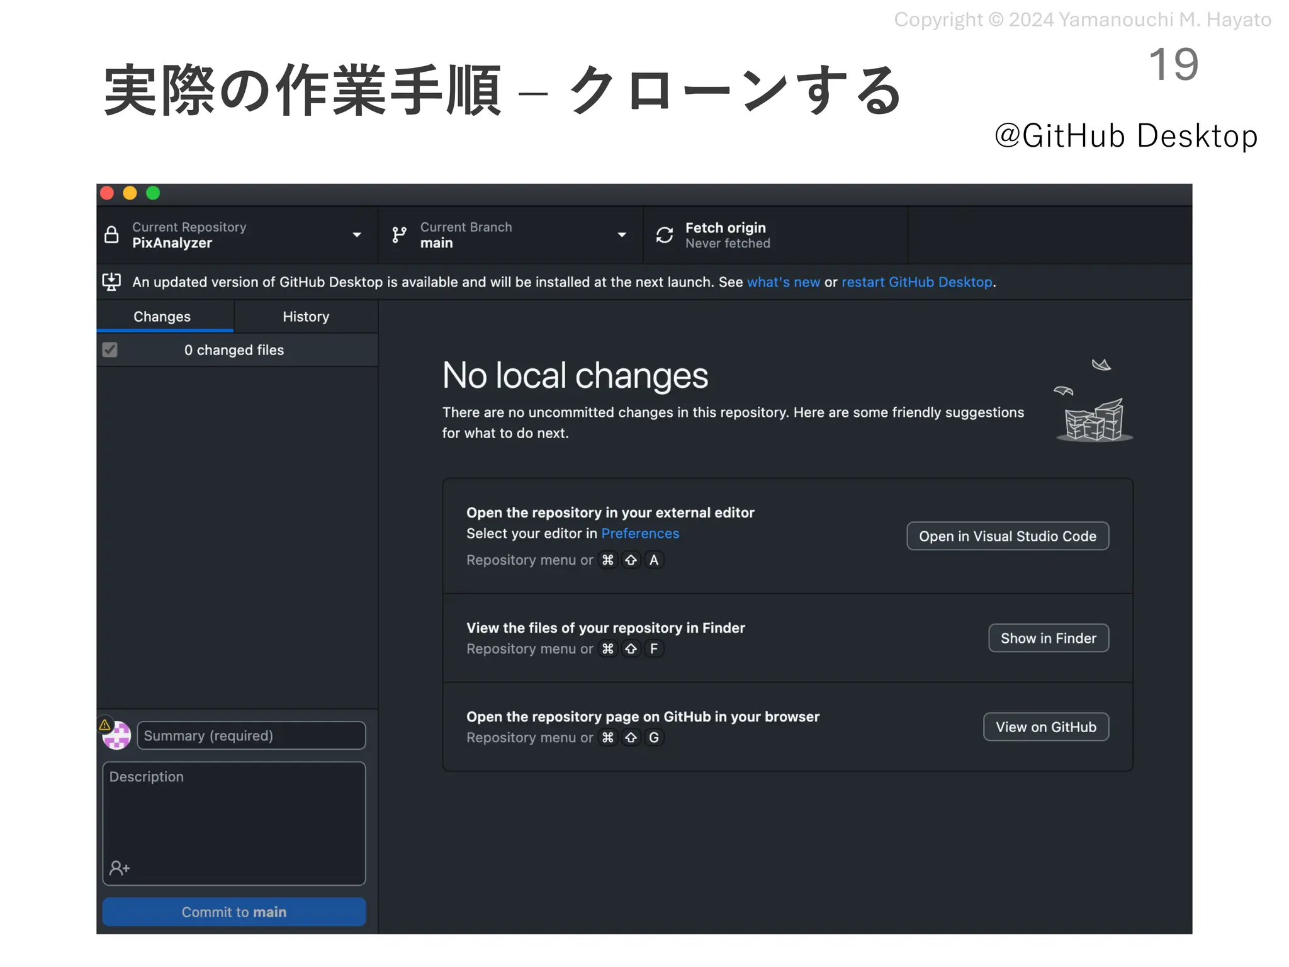The image size is (1289, 967).
Task: Focus the Description text area
Action: point(234,823)
